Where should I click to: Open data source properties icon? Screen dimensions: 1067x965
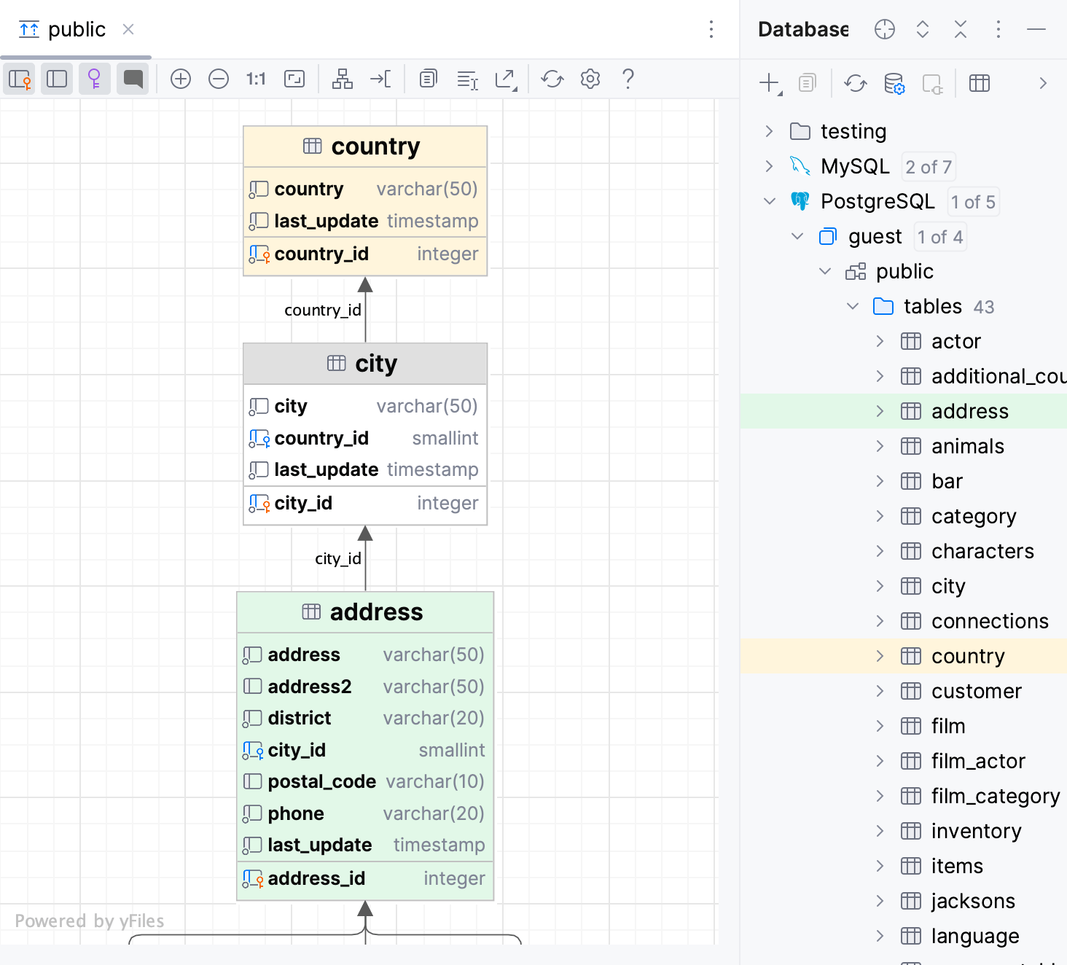point(894,83)
